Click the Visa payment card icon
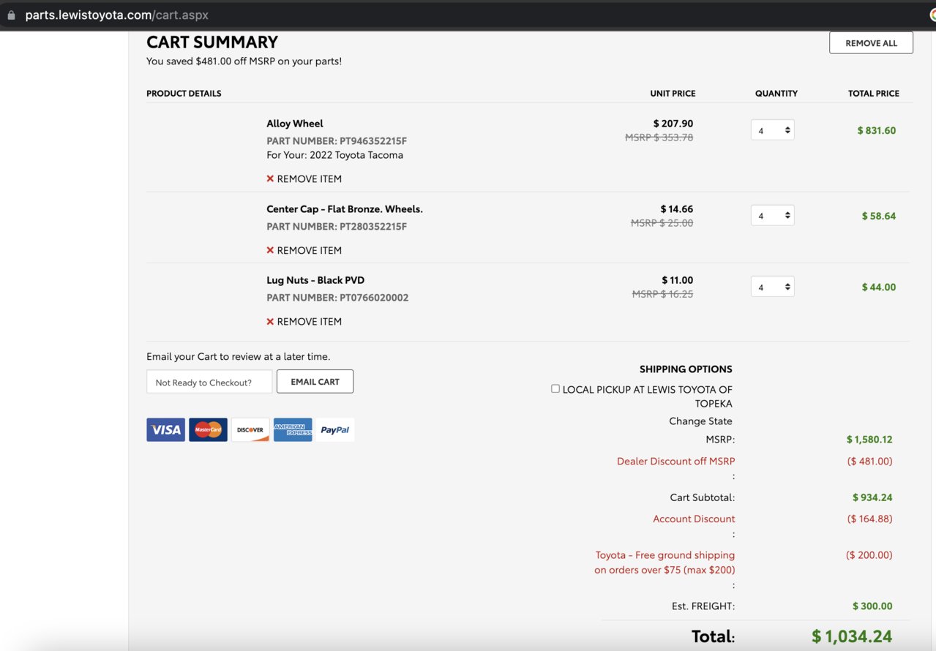 pyautogui.click(x=165, y=430)
